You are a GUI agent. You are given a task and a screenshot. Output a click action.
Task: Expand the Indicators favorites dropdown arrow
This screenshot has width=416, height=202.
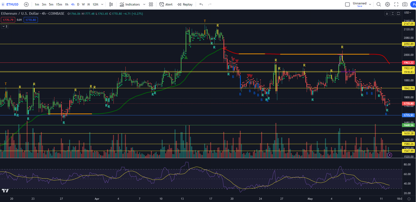(x=145, y=5)
